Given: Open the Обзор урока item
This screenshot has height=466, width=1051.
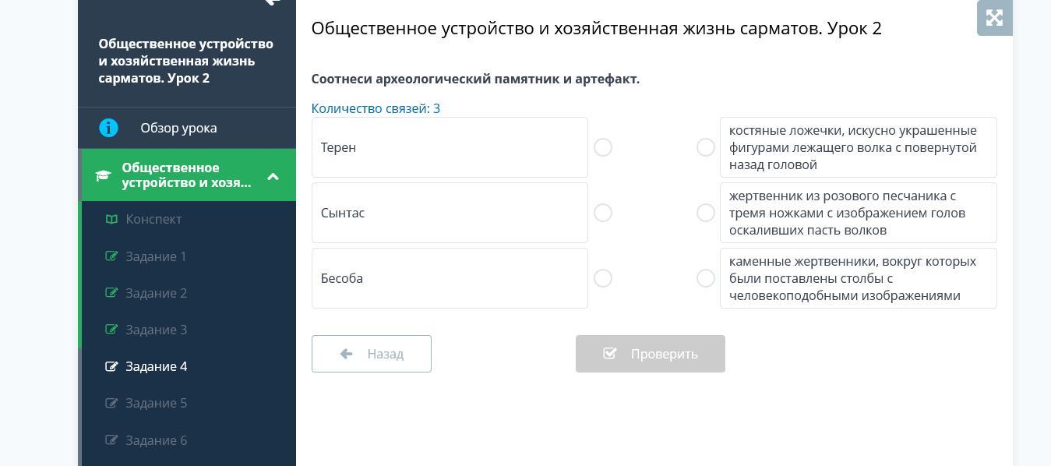Looking at the screenshot, I should click(x=178, y=128).
